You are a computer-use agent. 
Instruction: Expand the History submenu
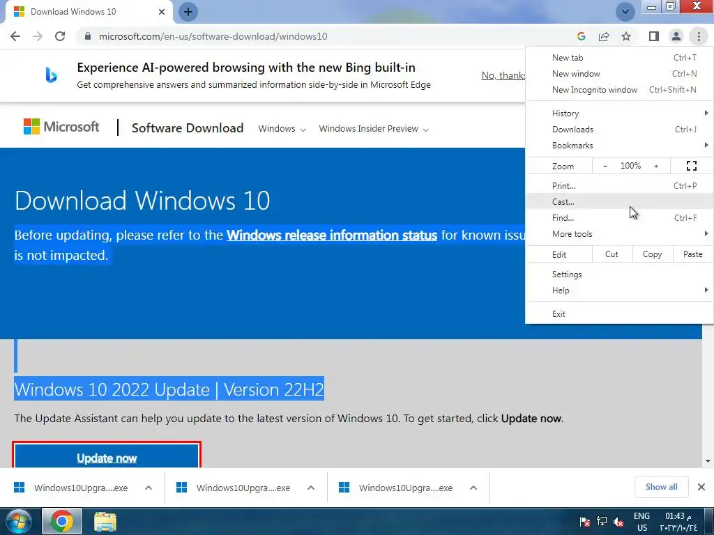(x=620, y=114)
